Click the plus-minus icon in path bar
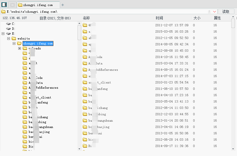 (x=209, y=12)
